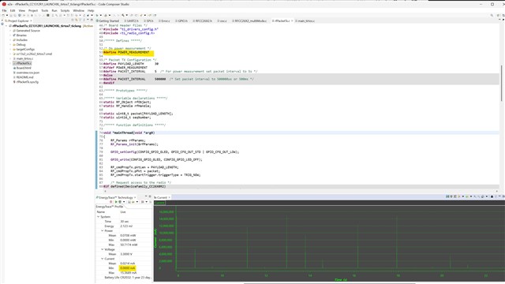Click the editor vertical scrollbar
This screenshot has height=284, width=505.
pos(501,84)
